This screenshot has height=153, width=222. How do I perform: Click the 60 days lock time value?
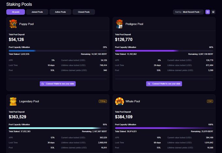157,143
